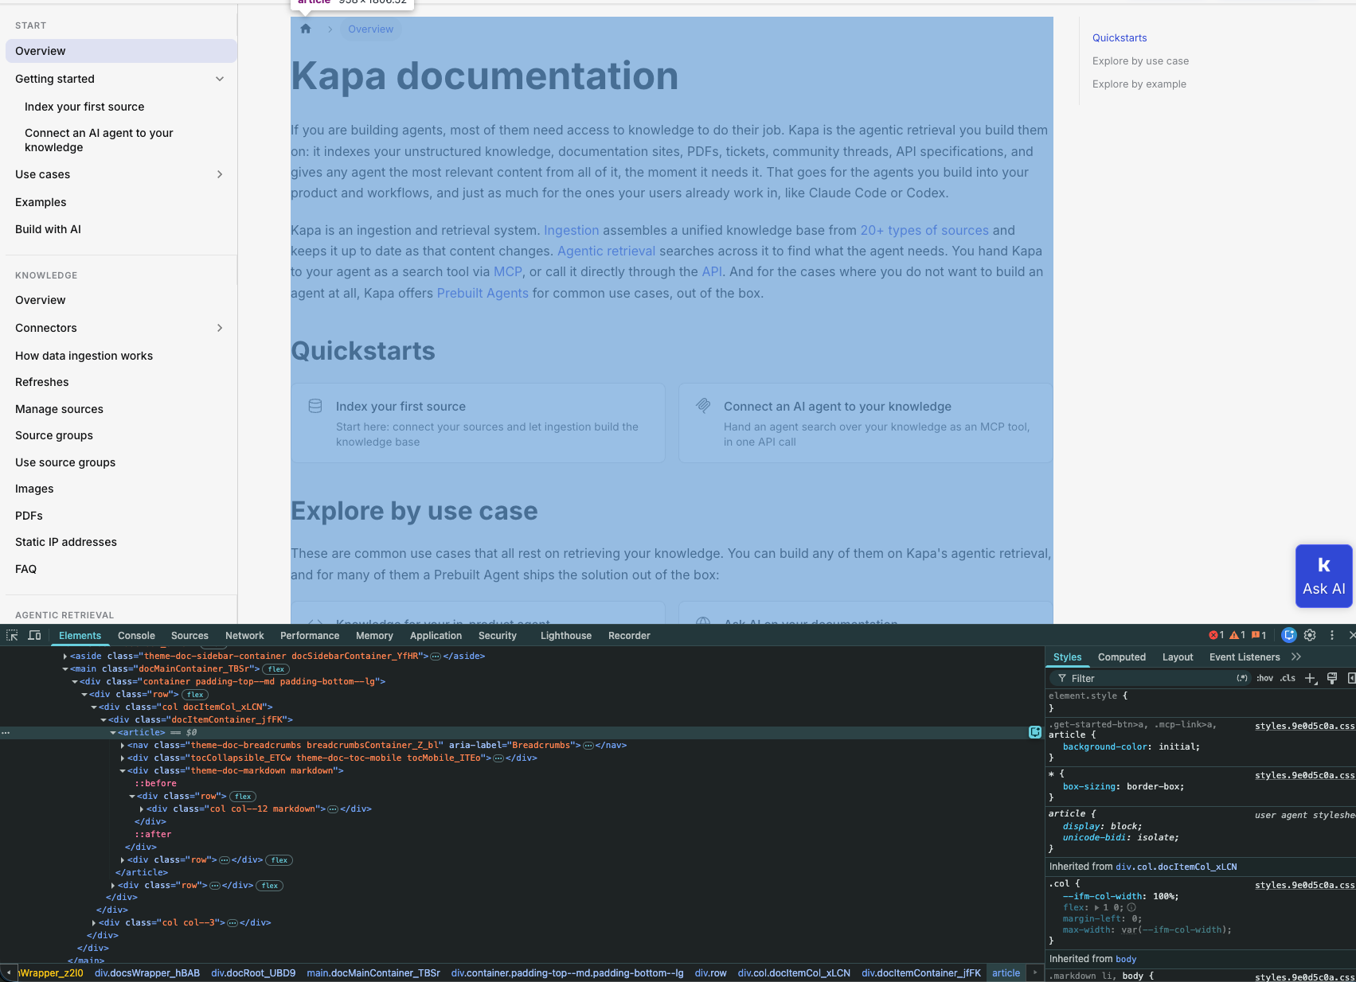1356x982 pixels.
Task: Open the Performance tab
Action: 310,635
